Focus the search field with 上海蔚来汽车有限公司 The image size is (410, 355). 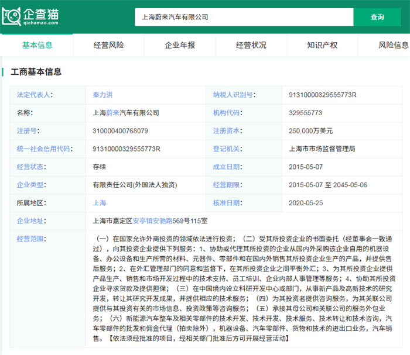pos(244,17)
